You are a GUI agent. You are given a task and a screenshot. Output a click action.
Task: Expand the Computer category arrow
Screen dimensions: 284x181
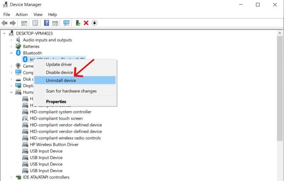pyautogui.click(x=11, y=72)
